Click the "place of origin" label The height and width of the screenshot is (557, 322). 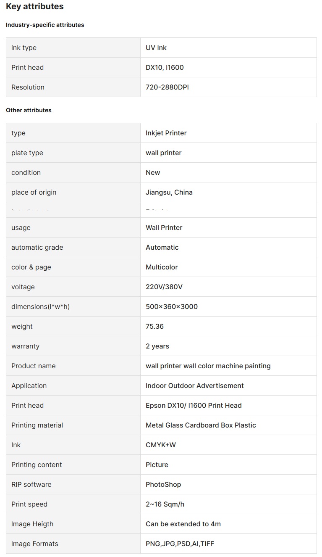pos(34,193)
